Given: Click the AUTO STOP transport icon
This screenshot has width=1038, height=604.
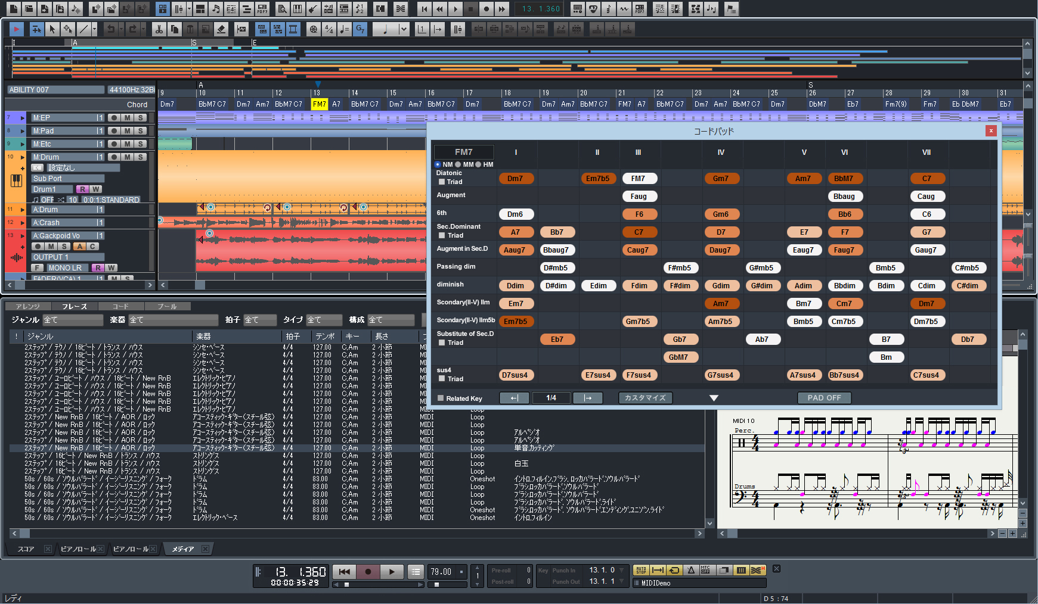Looking at the screenshot, I should coord(641,570).
